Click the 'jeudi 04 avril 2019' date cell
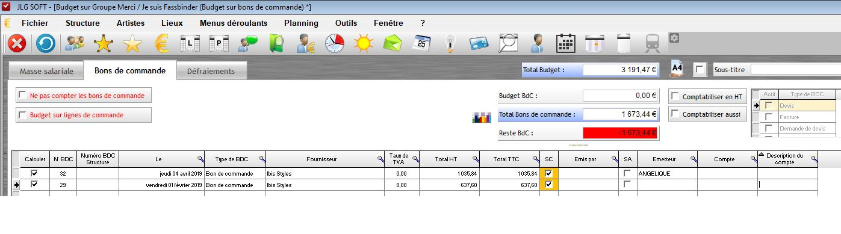The width and height of the screenshot is (841, 234). (161, 173)
